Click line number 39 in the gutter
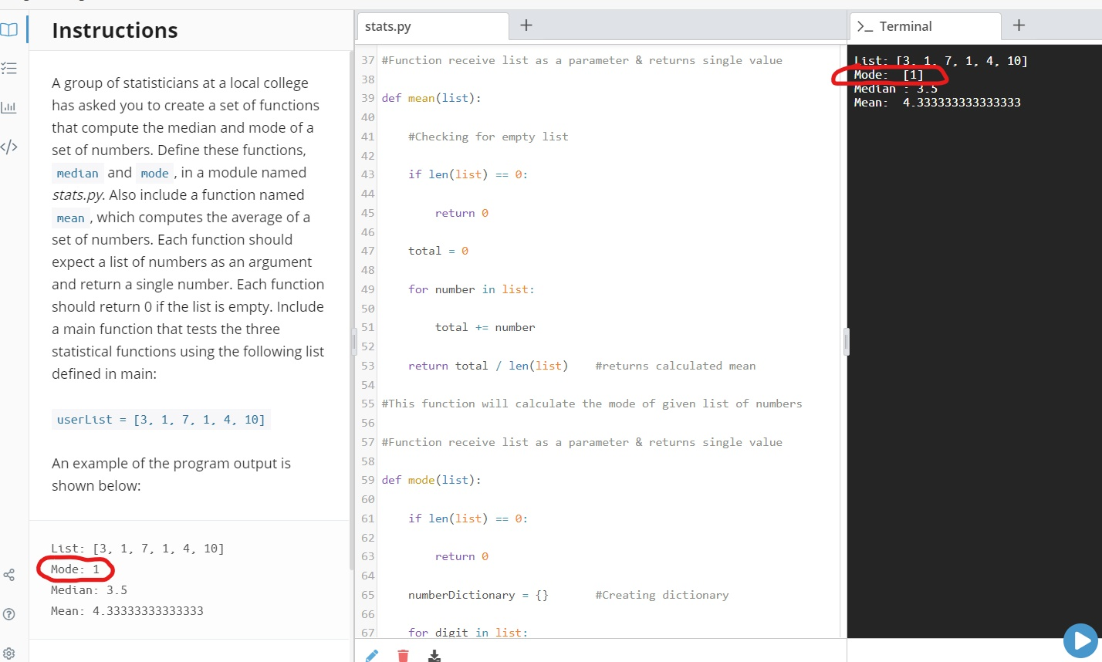 click(x=368, y=98)
